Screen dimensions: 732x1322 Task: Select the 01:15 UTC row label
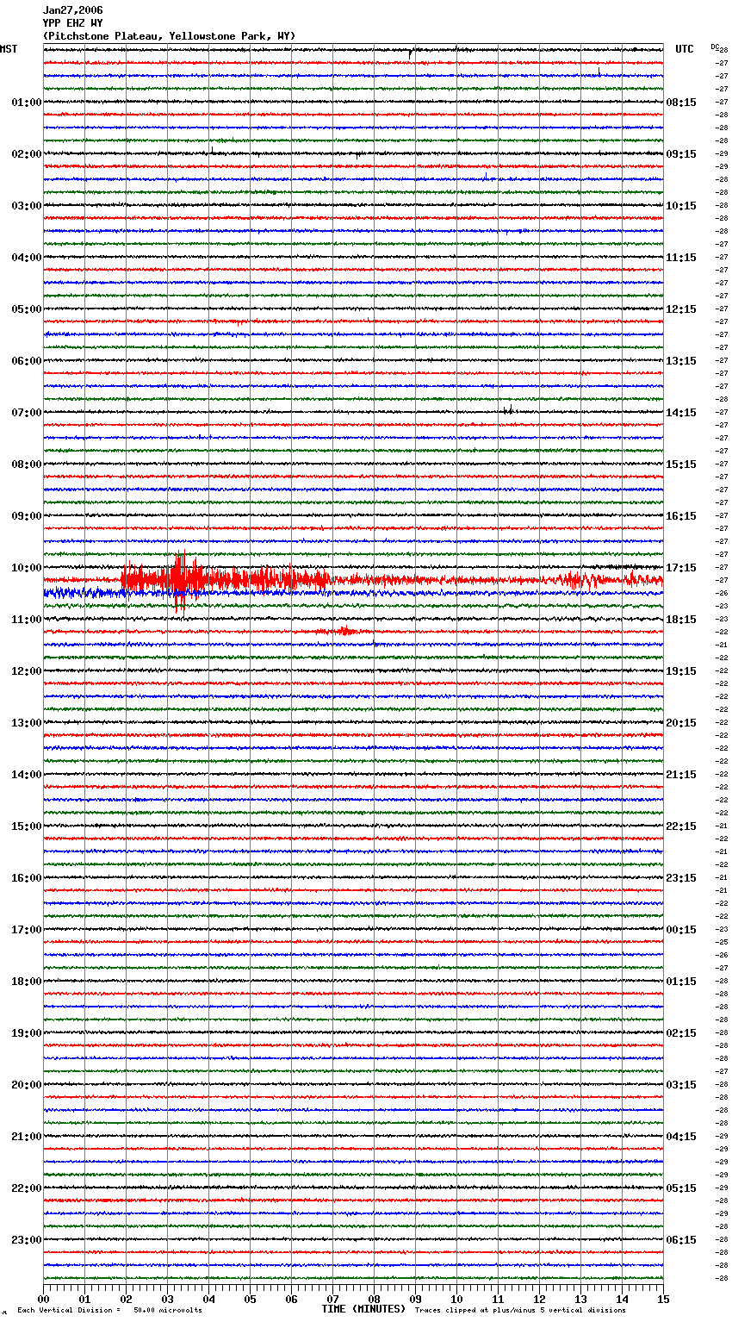681,982
